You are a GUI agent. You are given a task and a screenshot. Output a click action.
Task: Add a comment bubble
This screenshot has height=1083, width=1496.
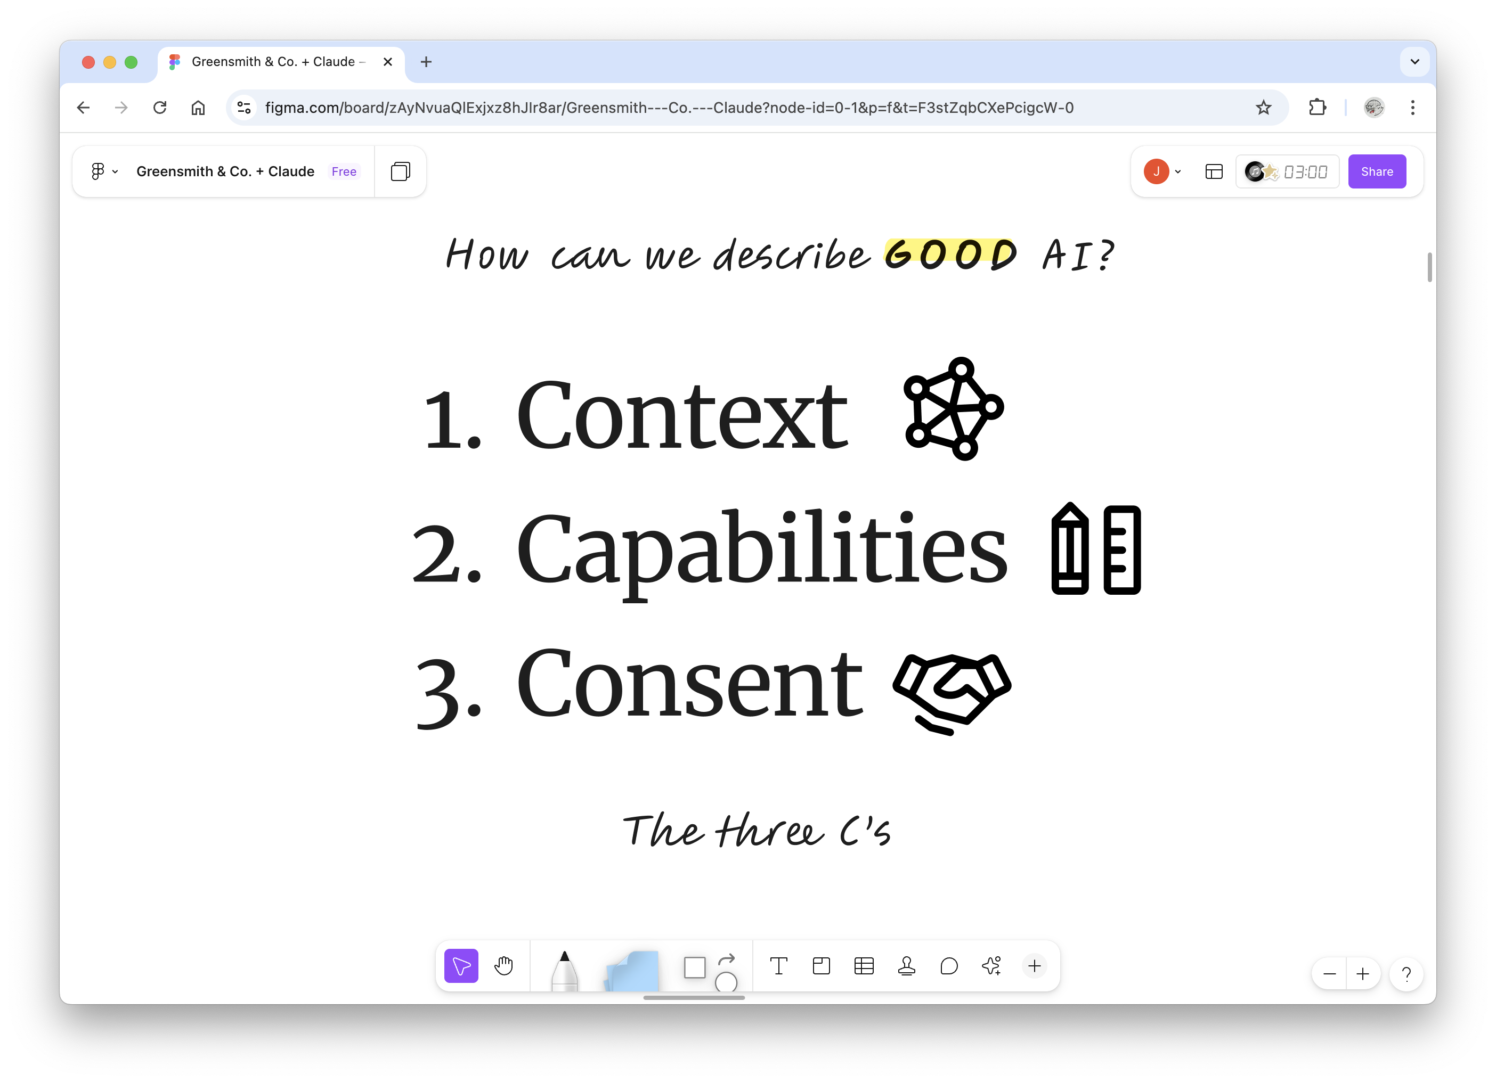(949, 966)
